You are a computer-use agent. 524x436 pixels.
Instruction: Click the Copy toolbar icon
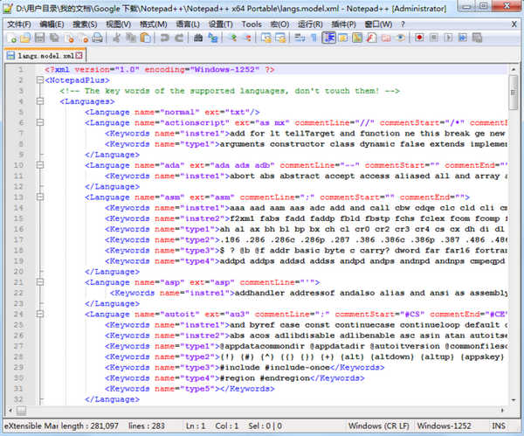coord(131,38)
